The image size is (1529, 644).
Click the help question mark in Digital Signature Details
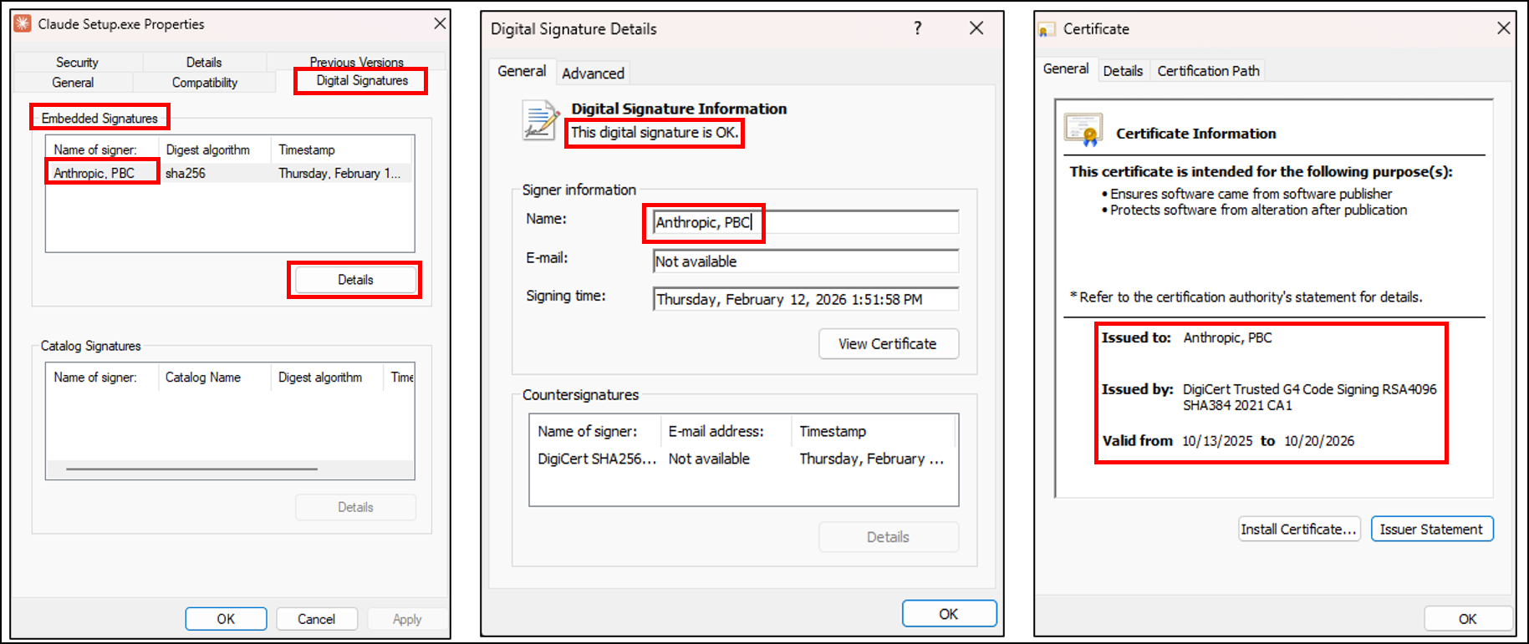918,28
